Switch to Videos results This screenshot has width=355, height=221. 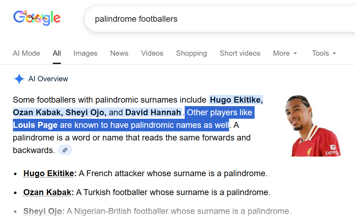pyautogui.click(x=152, y=53)
